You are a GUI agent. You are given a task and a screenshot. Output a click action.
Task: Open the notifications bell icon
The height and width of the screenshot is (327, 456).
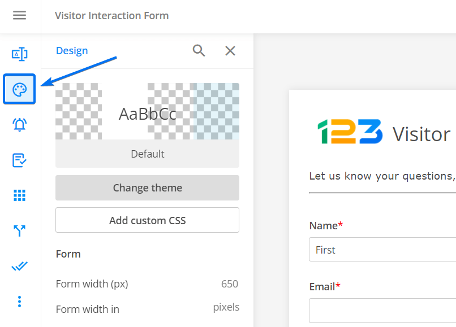20,125
